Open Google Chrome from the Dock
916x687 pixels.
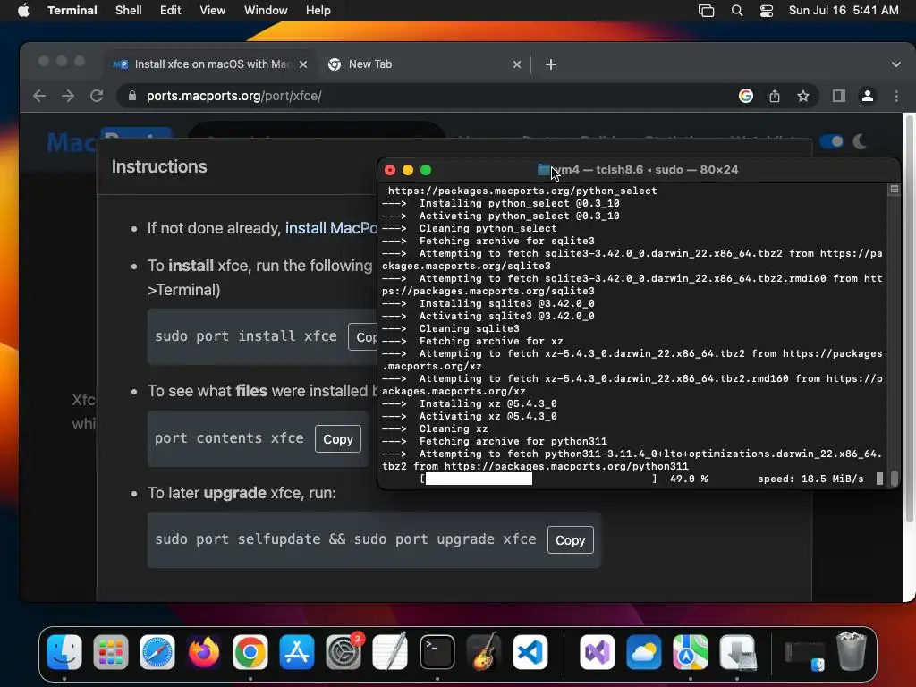click(x=250, y=652)
